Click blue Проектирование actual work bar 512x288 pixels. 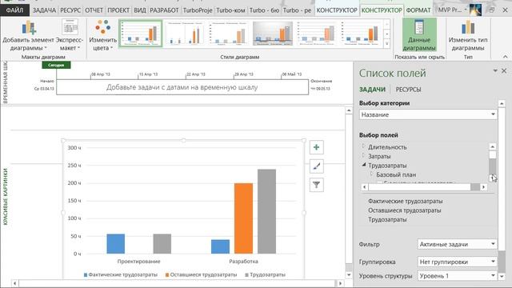point(115,243)
